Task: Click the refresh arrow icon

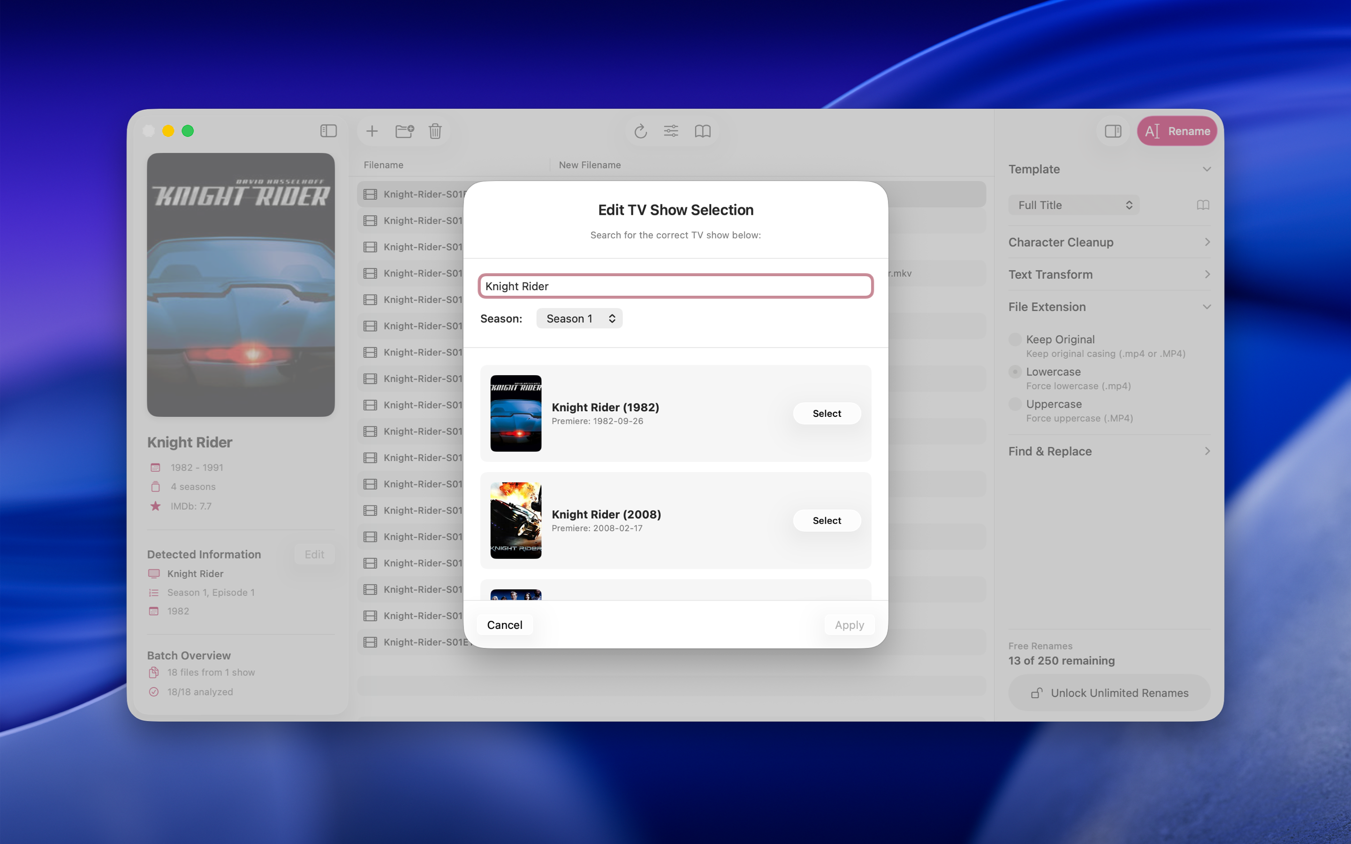Action: point(640,131)
